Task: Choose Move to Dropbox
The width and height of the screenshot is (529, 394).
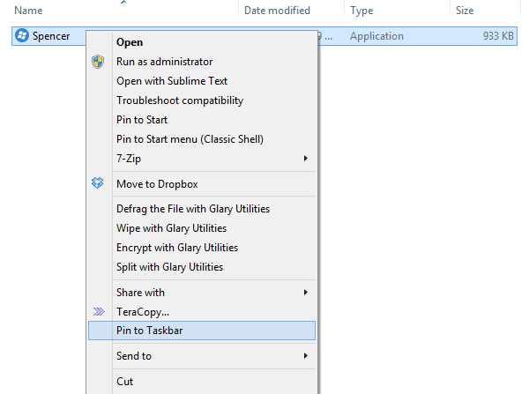Action: pos(202,184)
